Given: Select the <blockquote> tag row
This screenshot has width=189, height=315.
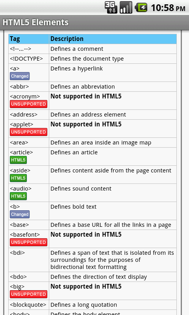Looking at the screenshot, I should pyautogui.click(x=93, y=305).
